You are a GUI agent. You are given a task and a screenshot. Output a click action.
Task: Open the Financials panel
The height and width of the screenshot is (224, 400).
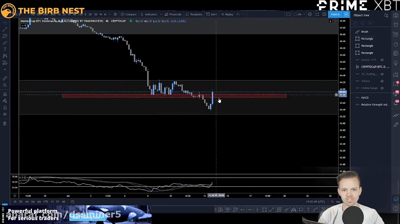173,15
